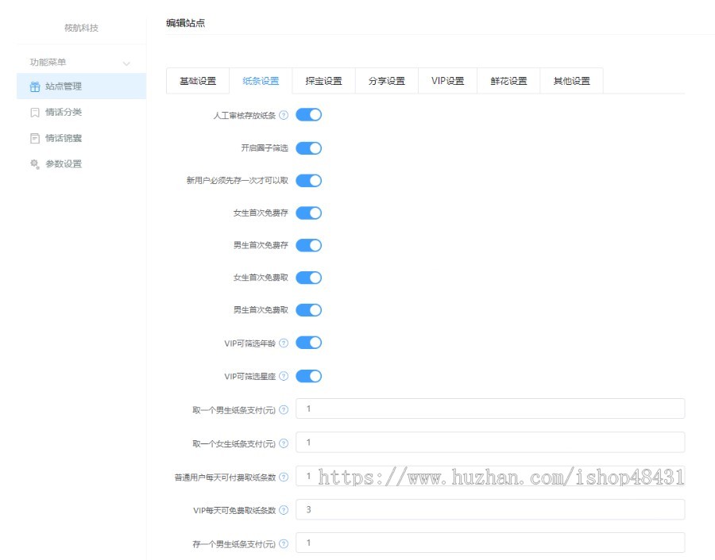This screenshot has width=715, height=560.
Task: Click help icon next to 人工审核存放纸条
Action: (x=284, y=115)
